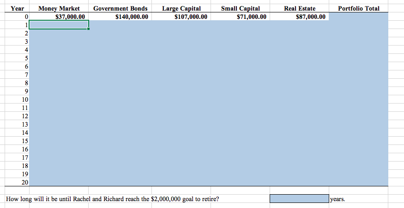Select the Year 9 label cell
404x208 pixels.
click(17, 91)
